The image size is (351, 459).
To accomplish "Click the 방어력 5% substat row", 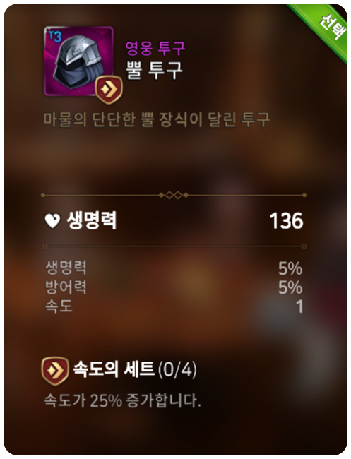I will coord(174,287).
